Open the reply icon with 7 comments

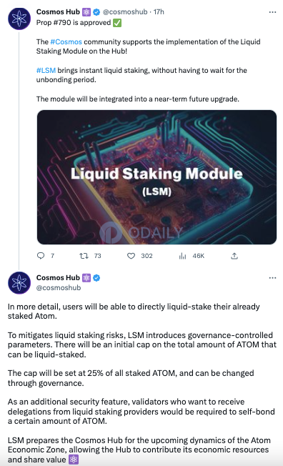pos(41,256)
